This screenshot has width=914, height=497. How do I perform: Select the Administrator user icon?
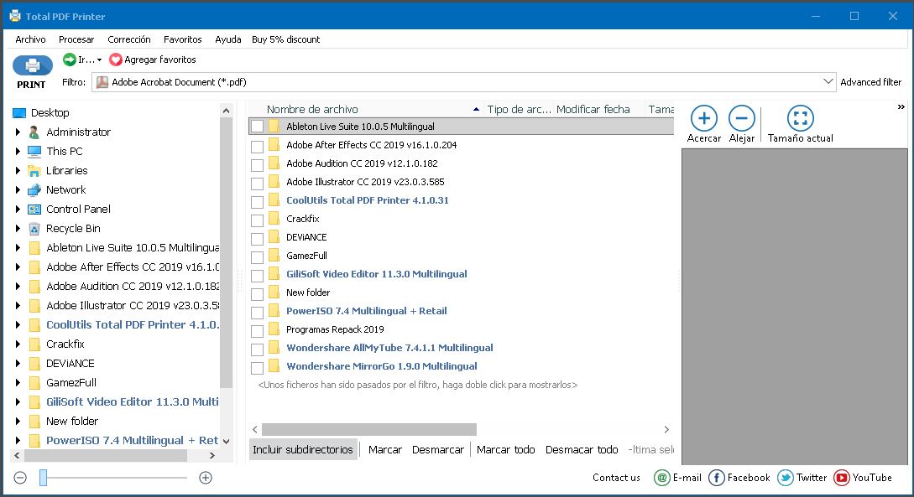(34, 132)
